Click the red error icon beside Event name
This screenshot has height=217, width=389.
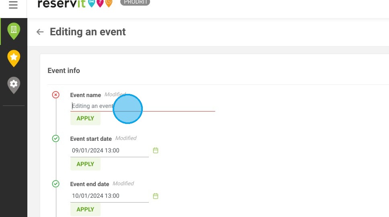(x=56, y=95)
